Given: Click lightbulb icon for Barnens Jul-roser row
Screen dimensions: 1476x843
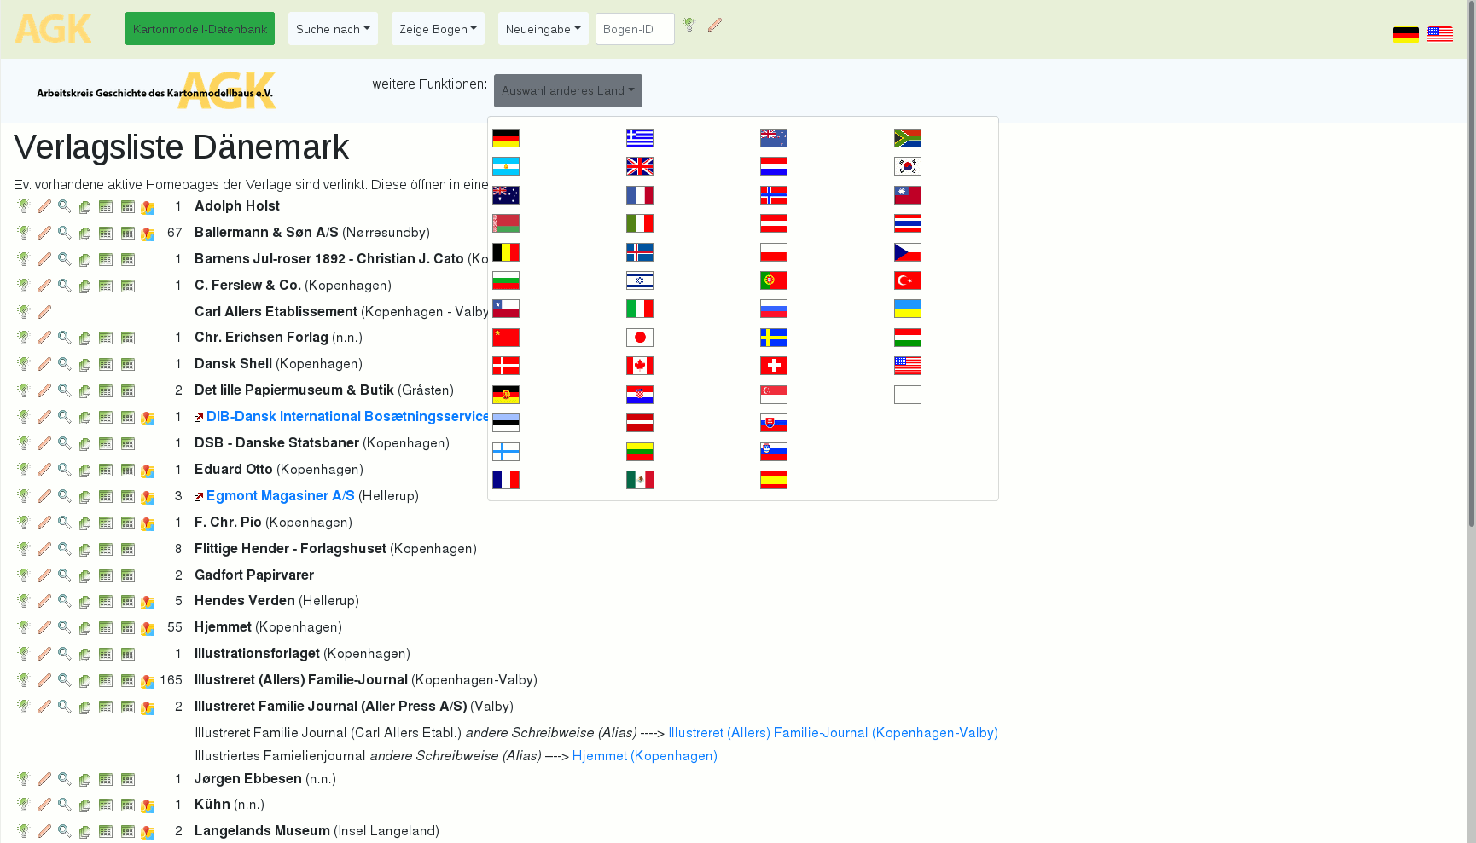Looking at the screenshot, I should coord(23,259).
